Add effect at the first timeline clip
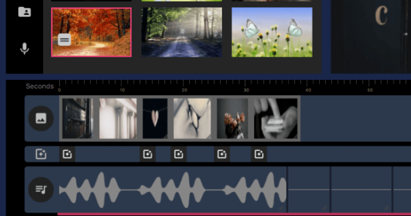The width and height of the screenshot is (411, 216). tap(67, 154)
